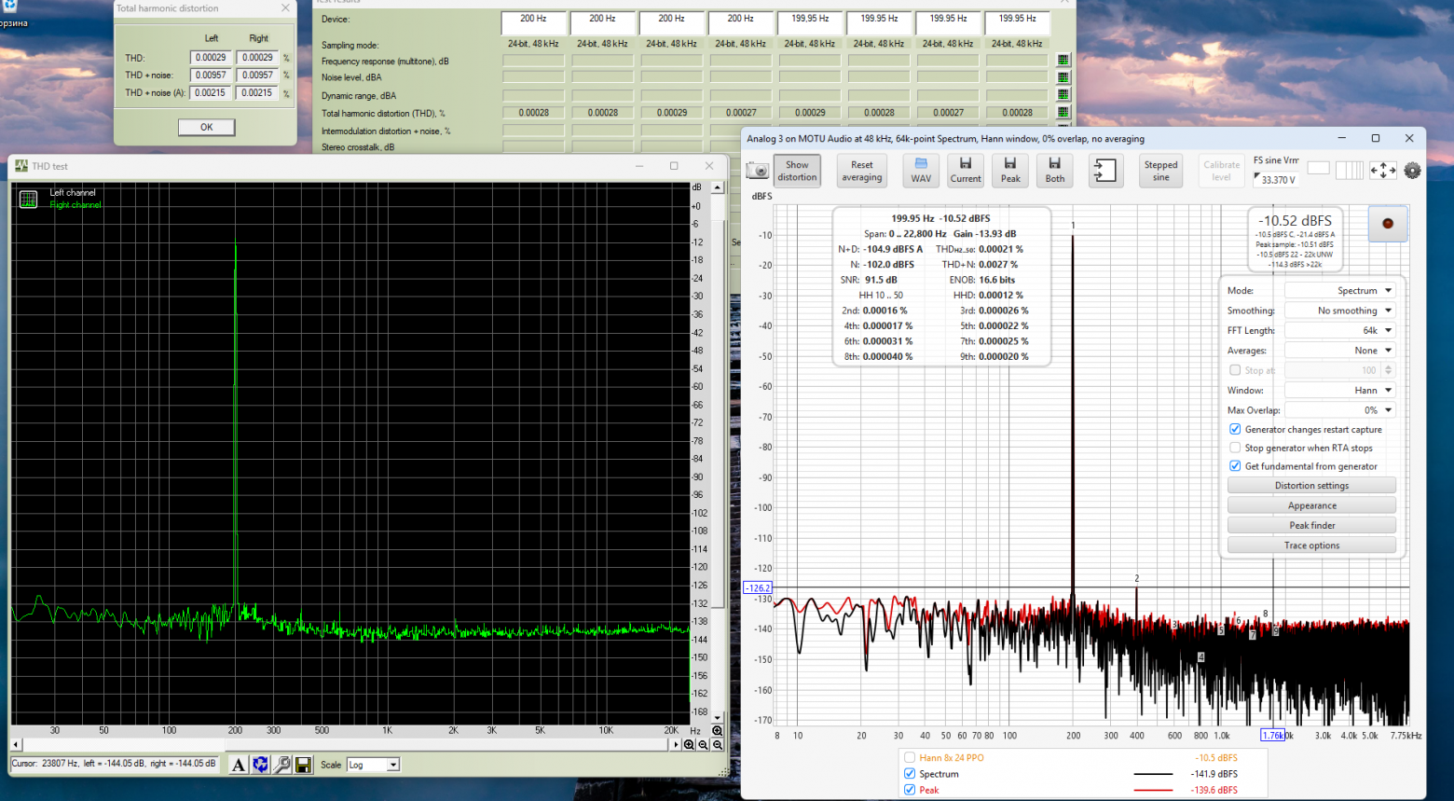Enable Stop generator when RTA stops
The width and height of the screenshot is (1454, 801).
(1235, 448)
